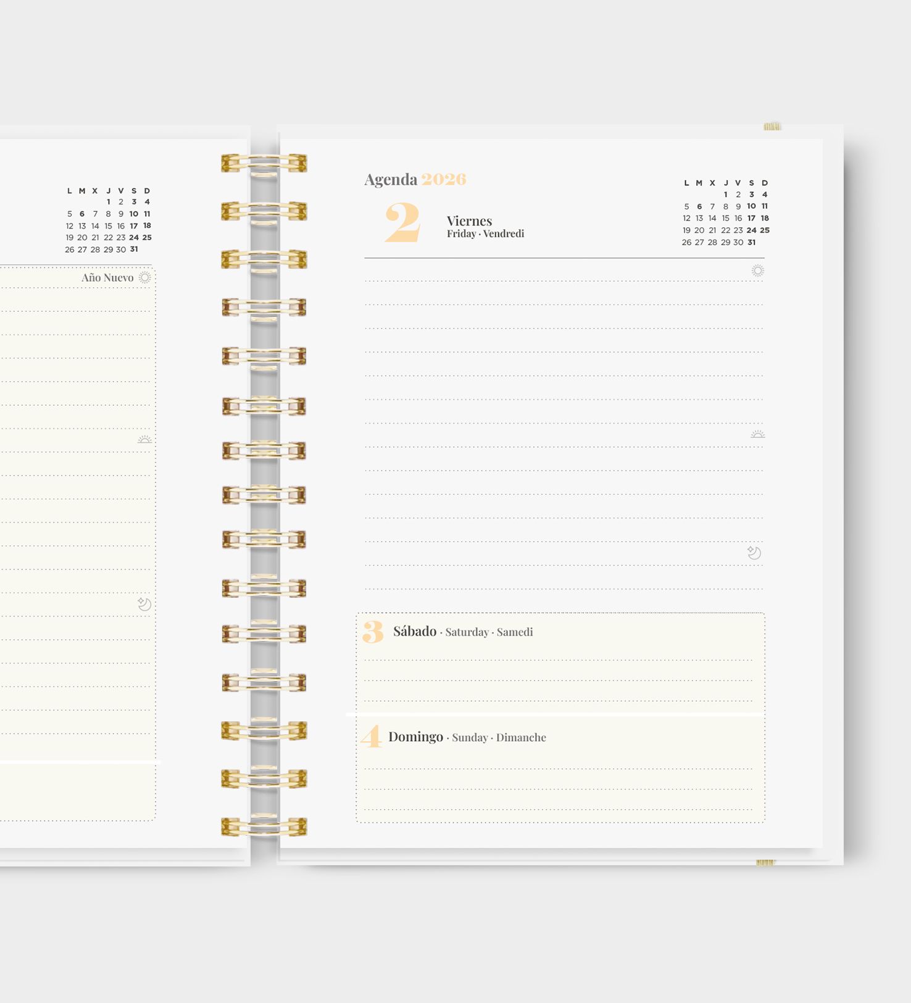
Task: Click the 'J' weekday header in Año Nuevo page calendar
Action: 108,191
